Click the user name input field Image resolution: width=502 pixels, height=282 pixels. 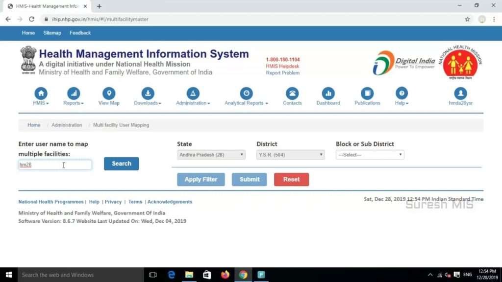coord(55,165)
